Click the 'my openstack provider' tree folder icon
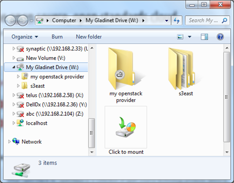The width and height of the screenshot is (234, 183). tap(25, 76)
